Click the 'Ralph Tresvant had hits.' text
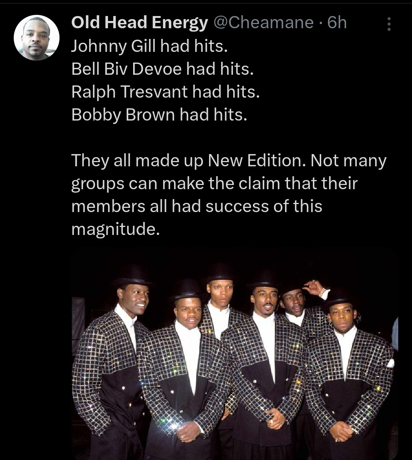 click(166, 92)
